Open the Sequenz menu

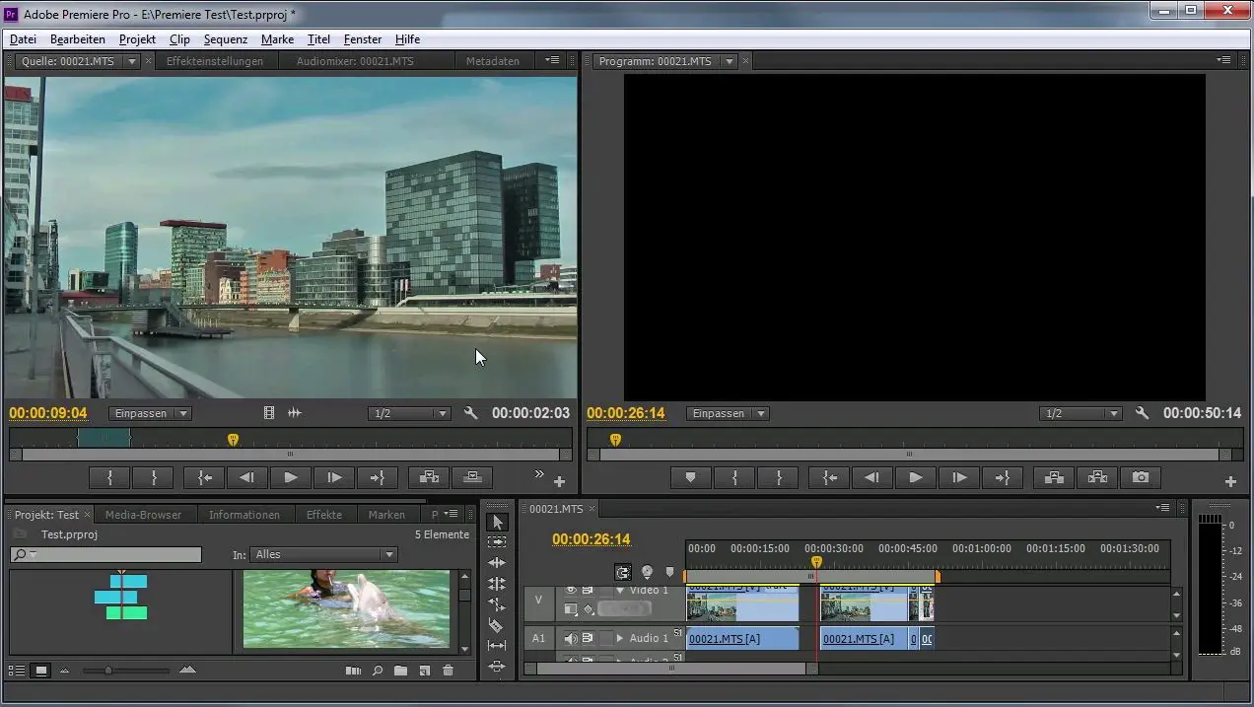click(226, 39)
